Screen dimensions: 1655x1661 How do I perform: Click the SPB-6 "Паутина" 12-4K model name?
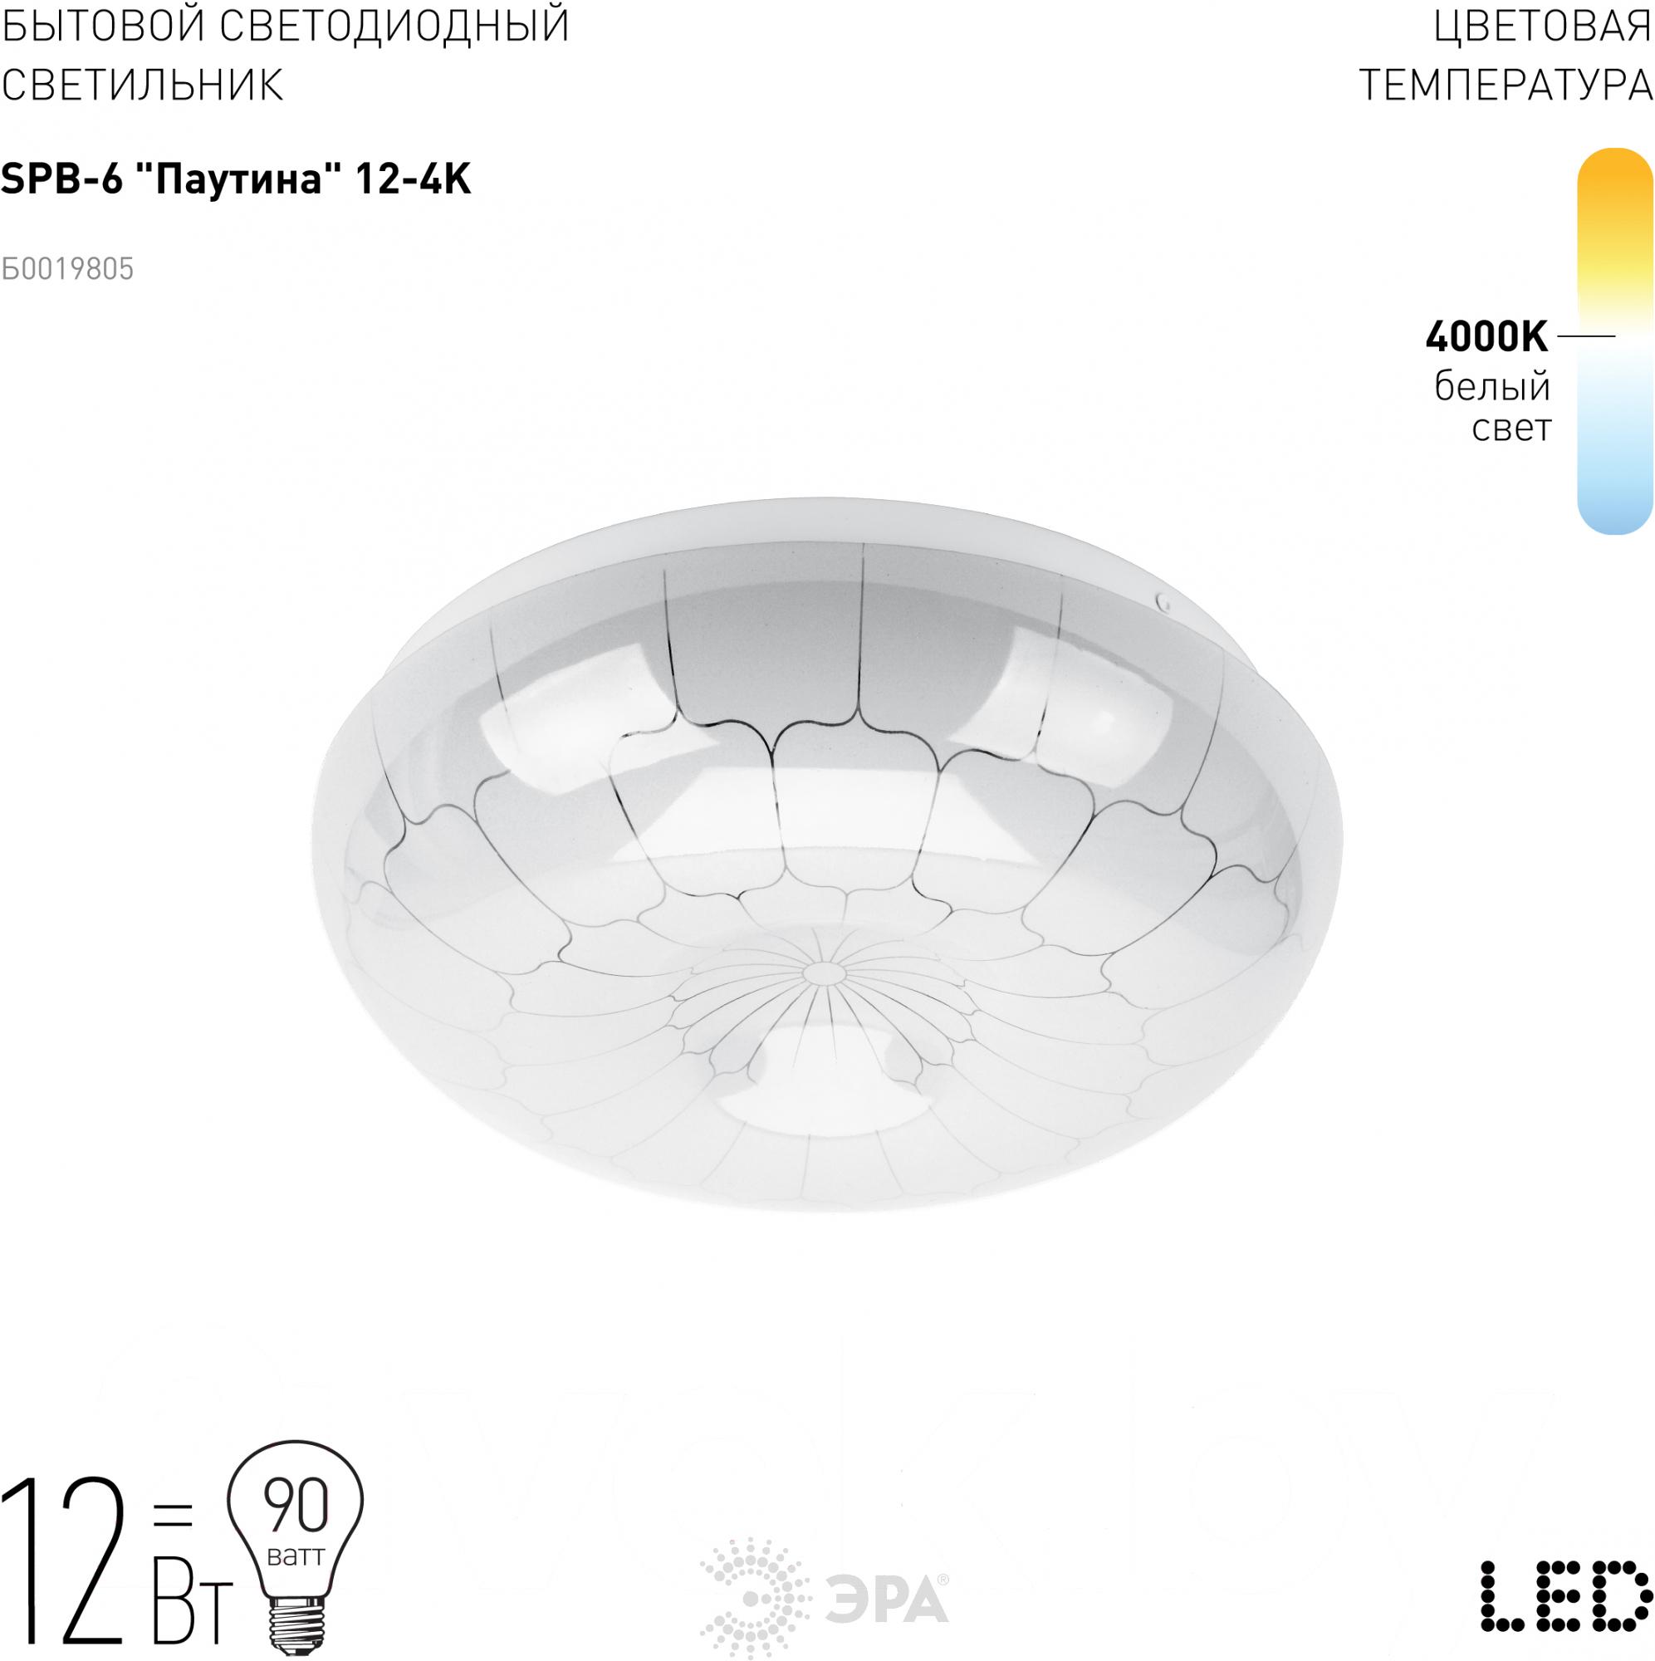[x=236, y=181]
